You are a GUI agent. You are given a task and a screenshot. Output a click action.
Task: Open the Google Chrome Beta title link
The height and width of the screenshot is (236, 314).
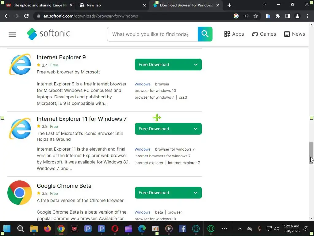click(x=64, y=186)
